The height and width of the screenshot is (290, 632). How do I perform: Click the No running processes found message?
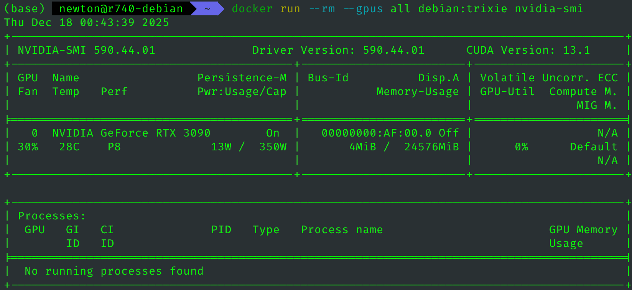[x=114, y=271]
